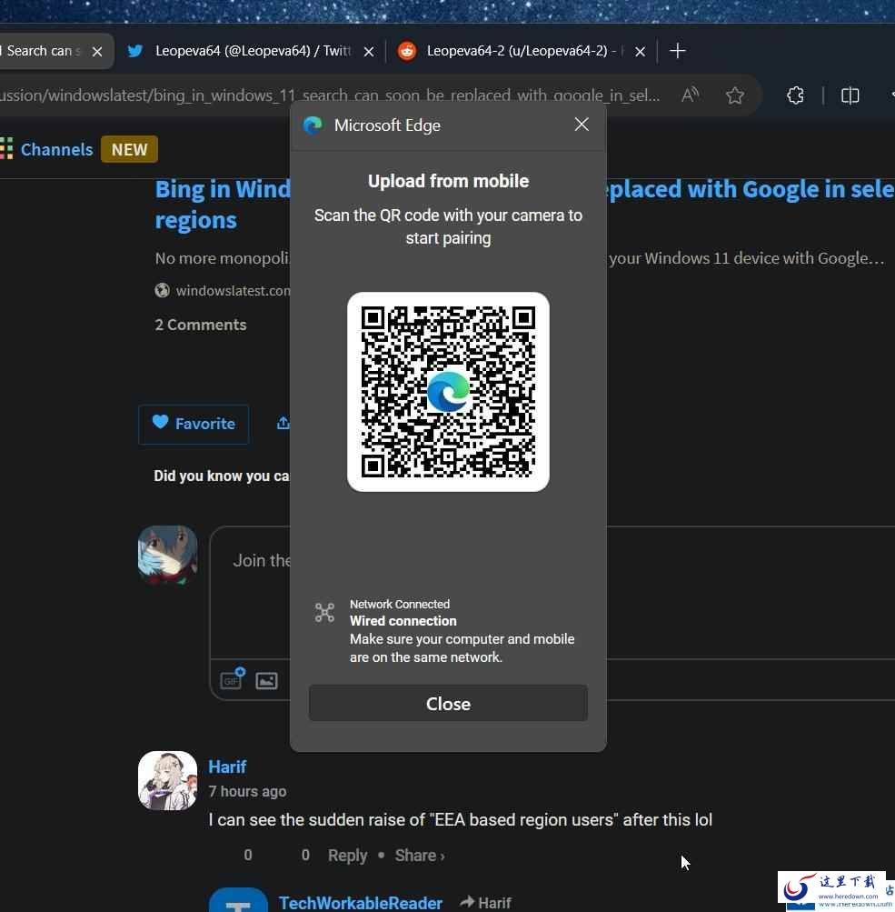Open the windowslatest.com source link
The height and width of the screenshot is (912, 895).
tap(233, 290)
